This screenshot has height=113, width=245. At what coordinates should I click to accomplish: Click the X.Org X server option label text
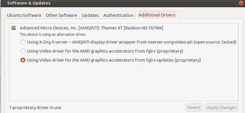point(132,42)
